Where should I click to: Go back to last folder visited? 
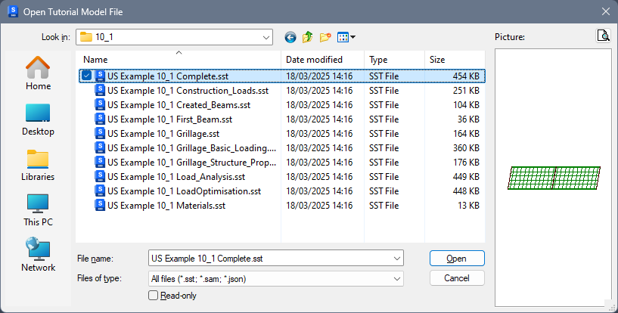point(290,37)
